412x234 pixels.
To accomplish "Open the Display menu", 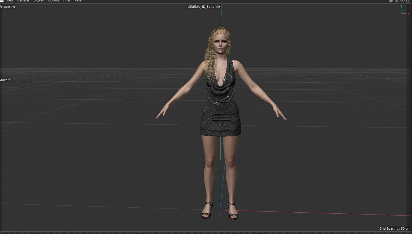I will 38,1.
